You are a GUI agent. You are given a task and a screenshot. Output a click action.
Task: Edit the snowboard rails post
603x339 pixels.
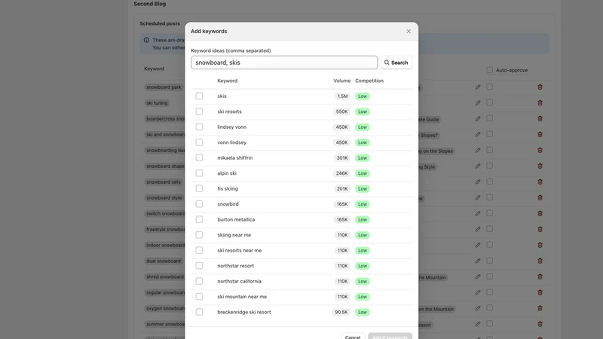point(478,182)
